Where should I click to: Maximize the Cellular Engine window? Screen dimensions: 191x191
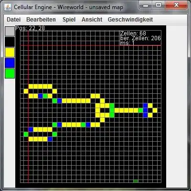tap(159, 5)
